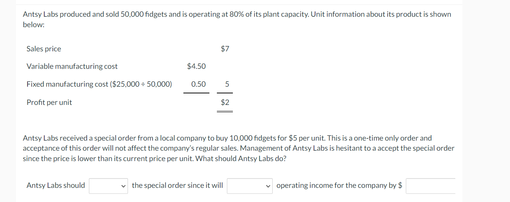Click the $4.50 variable cost value

tap(196, 66)
